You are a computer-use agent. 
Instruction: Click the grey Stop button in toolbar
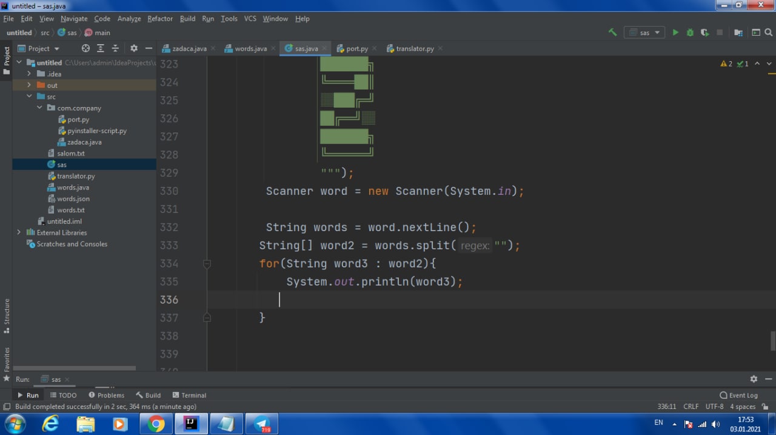point(720,33)
